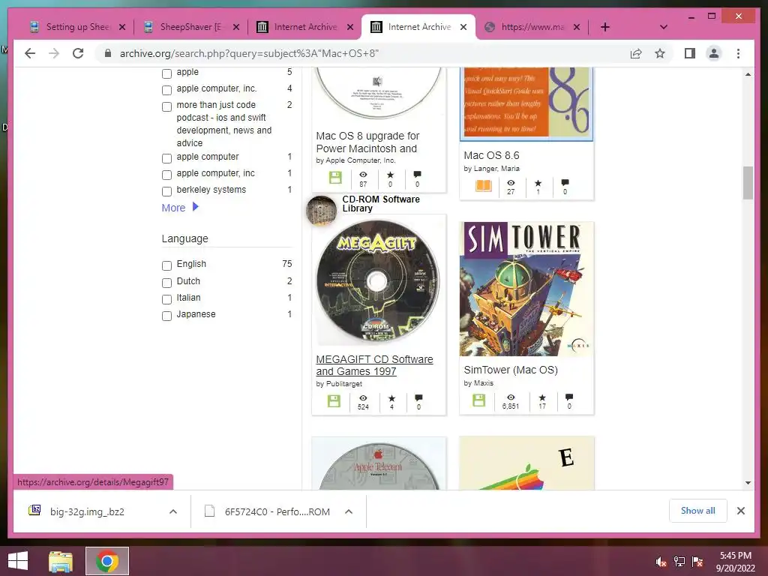Click the Chrome icon in the taskbar

[x=107, y=561]
